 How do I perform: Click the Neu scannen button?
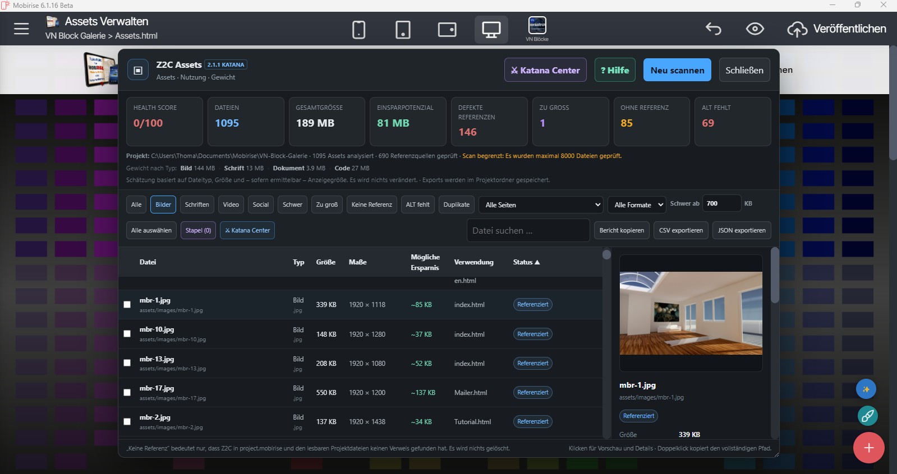tap(677, 70)
